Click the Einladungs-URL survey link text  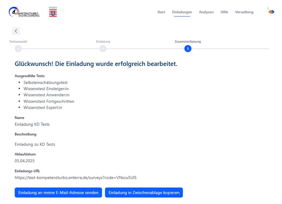point(76,178)
